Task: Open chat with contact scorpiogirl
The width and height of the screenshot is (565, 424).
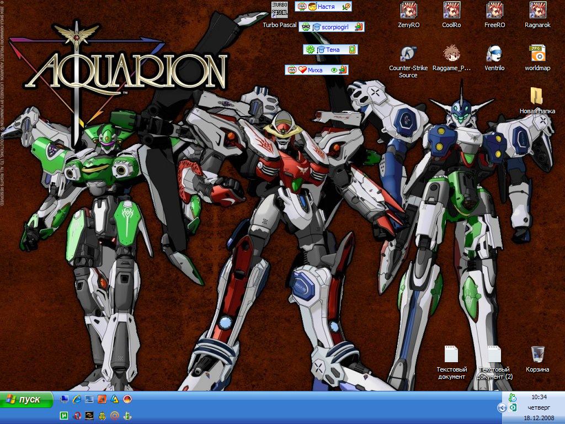Action: pyautogui.click(x=332, y=27)
